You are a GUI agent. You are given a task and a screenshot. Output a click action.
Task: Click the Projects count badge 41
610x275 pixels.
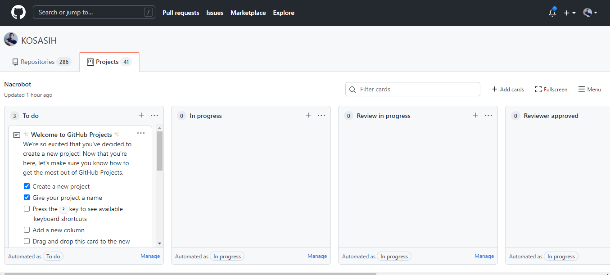(126, 62)
